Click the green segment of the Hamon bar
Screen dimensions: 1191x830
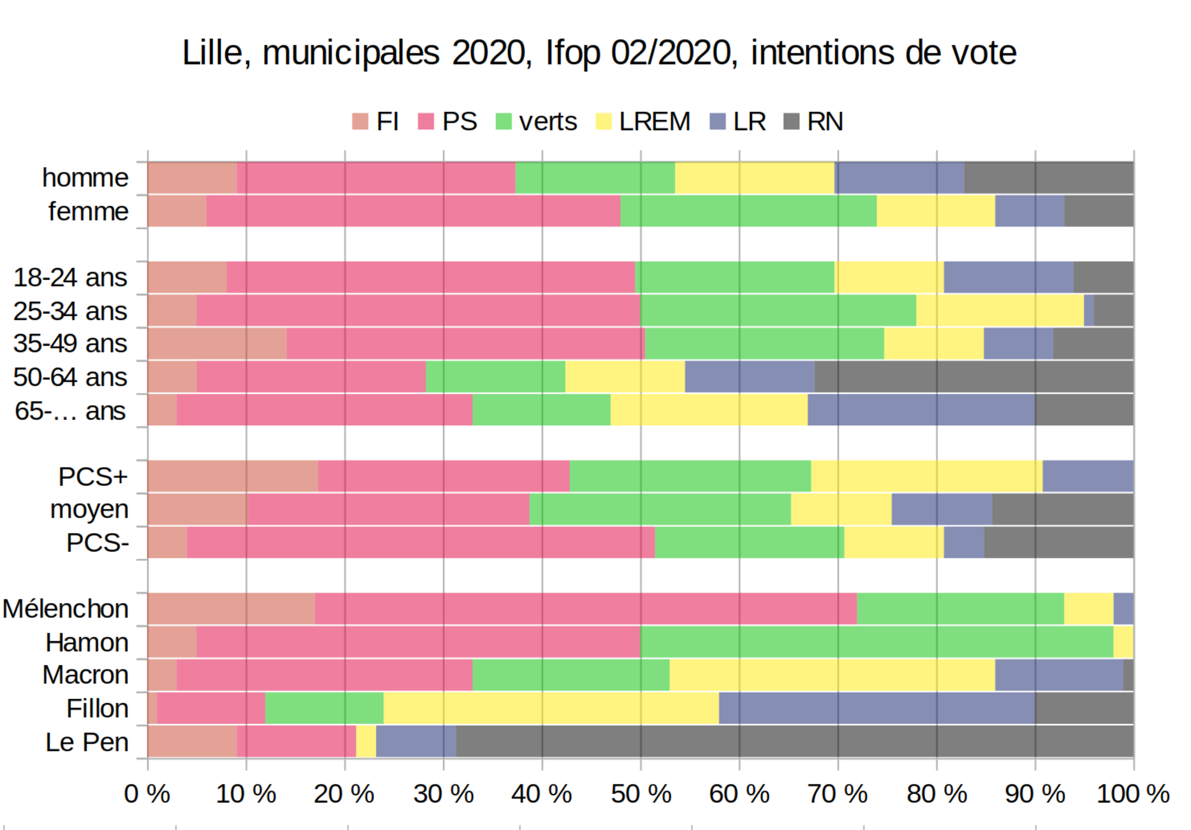(876, 642)
